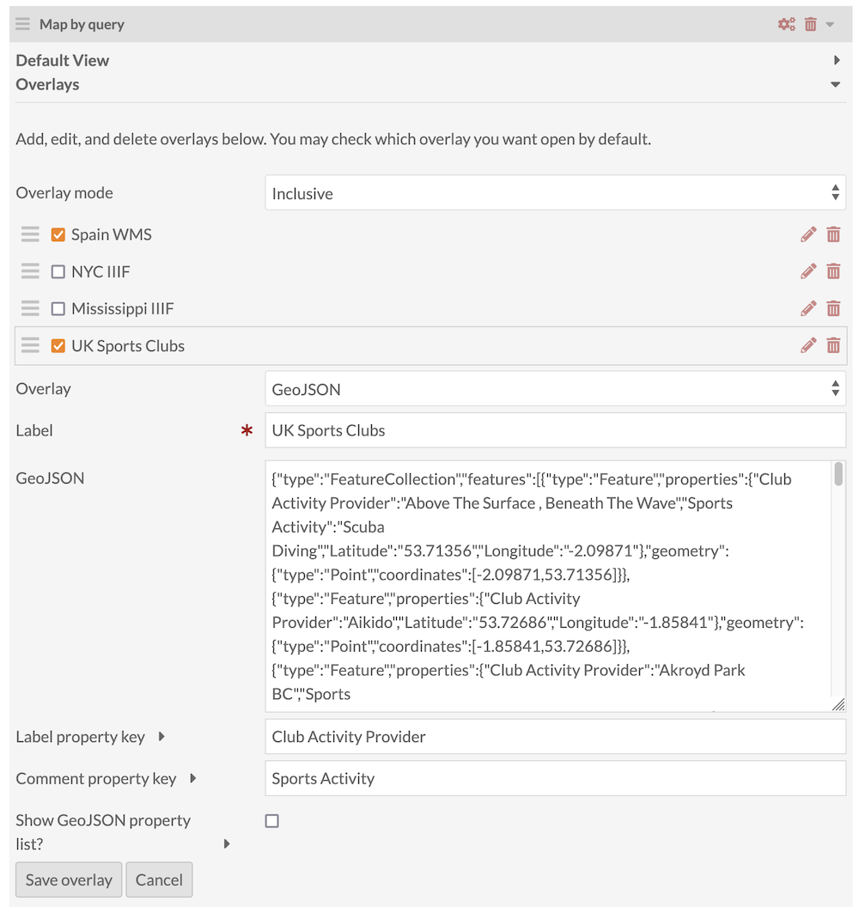Focus the Comment property key field
Viewport: 859px width, 907px height.
tap(555, 778)
